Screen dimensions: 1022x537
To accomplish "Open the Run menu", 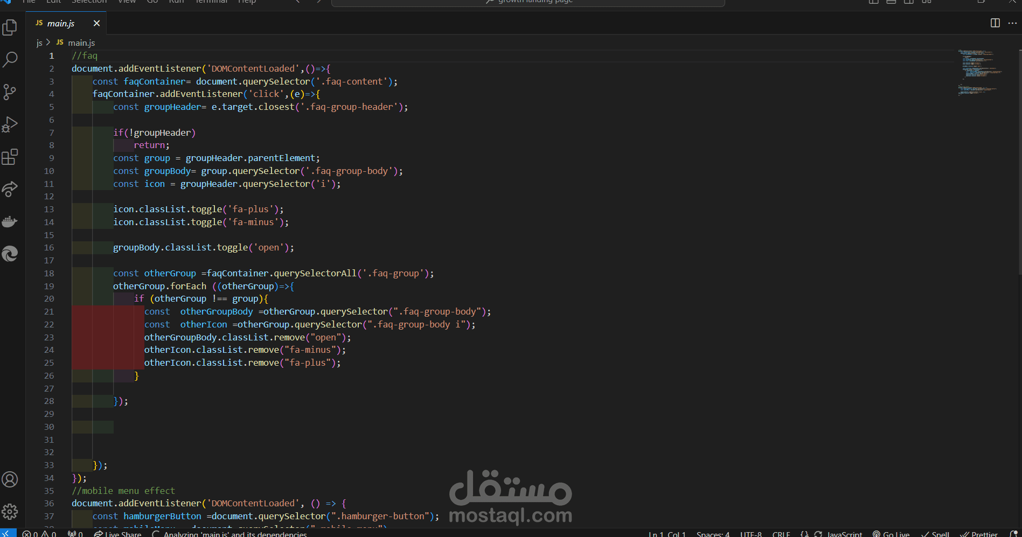I will click(x=176, y=2).
